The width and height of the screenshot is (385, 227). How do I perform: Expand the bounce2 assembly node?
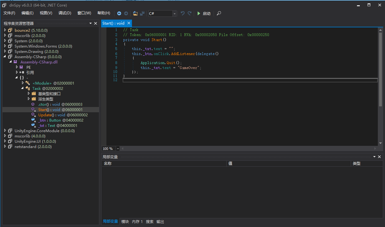click(5, 30)
